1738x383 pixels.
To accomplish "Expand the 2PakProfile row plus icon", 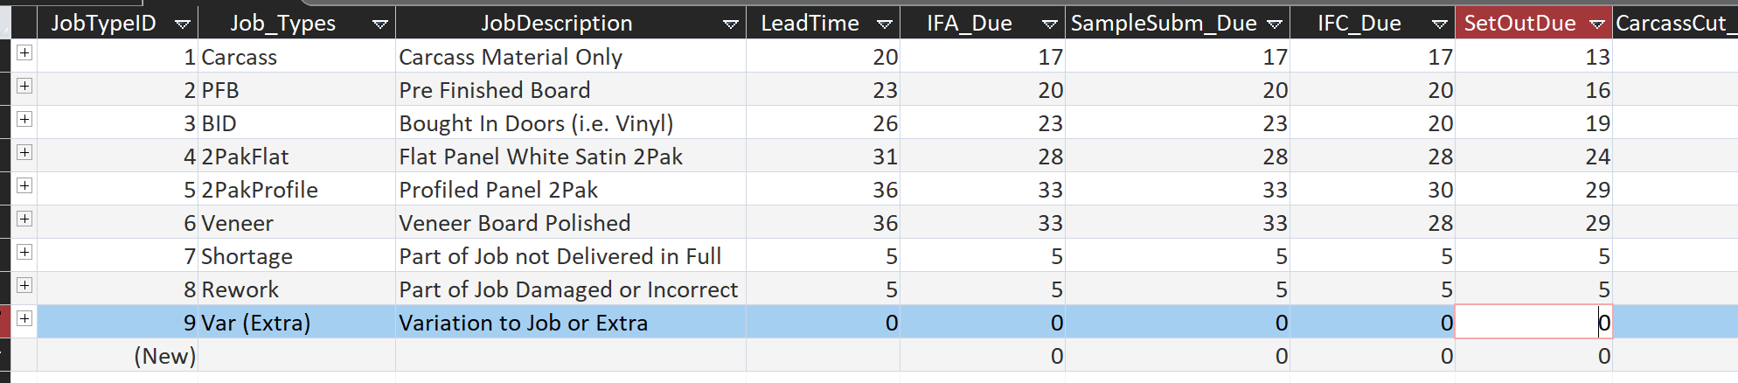I will pos(24,186).
